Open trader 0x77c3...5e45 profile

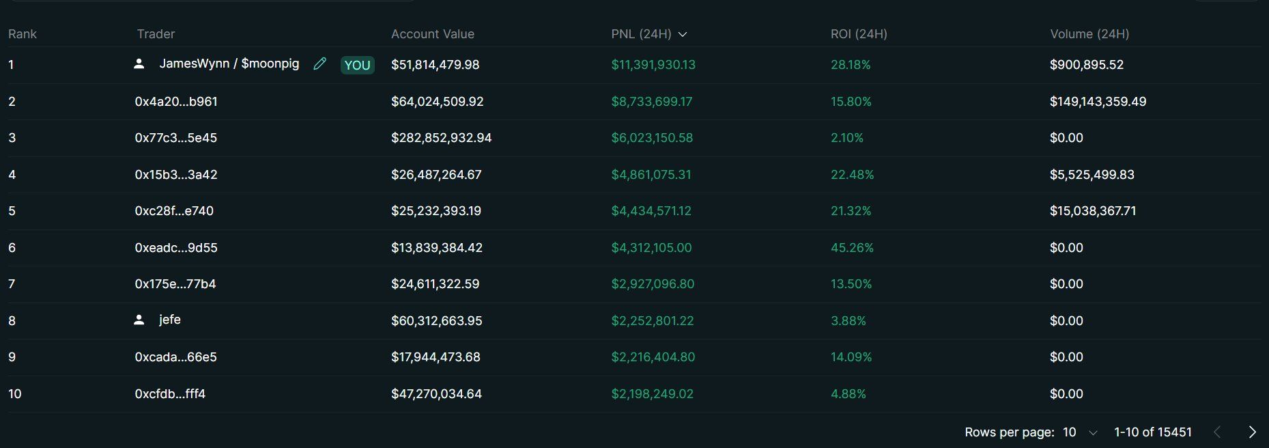tap(176, 138)
